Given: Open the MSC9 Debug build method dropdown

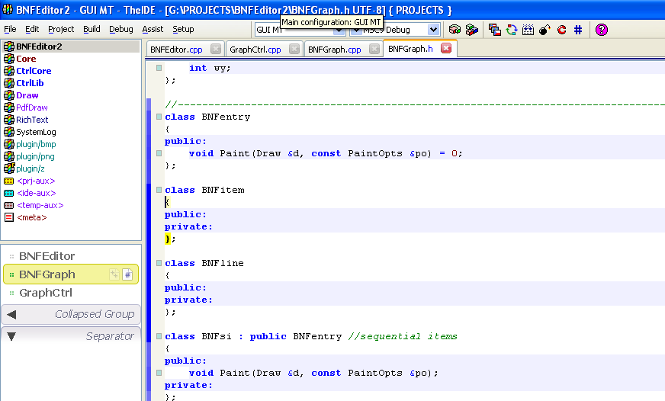Looking at the screenshot, I should (x=433, y=30).
